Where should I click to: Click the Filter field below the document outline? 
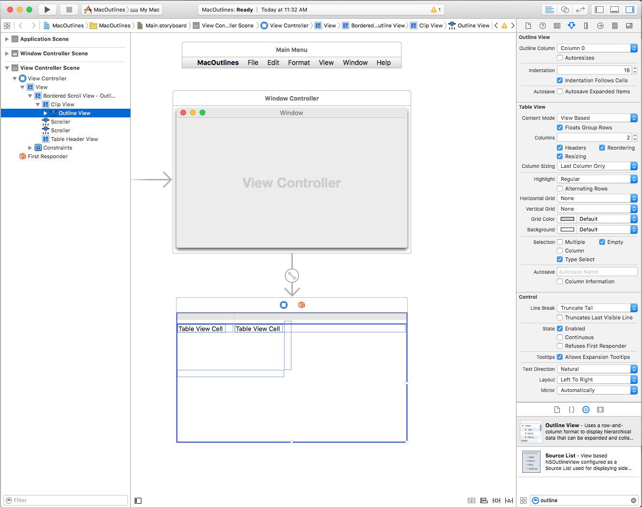click(x=65, y=500)
